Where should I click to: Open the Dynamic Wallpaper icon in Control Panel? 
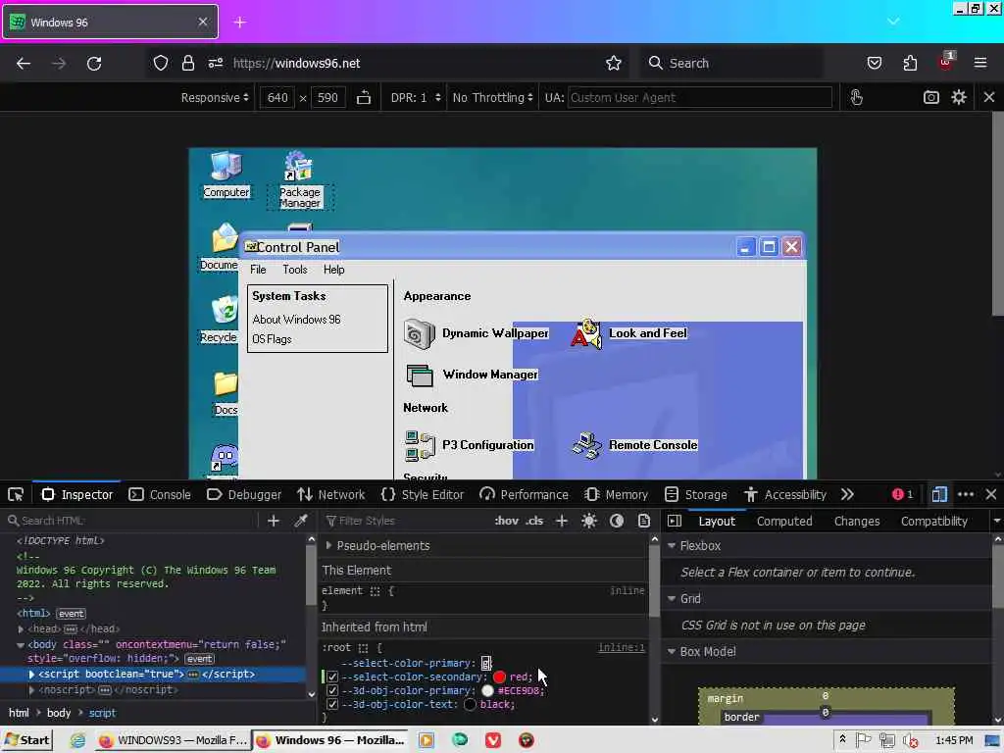[x=420, y=333]
